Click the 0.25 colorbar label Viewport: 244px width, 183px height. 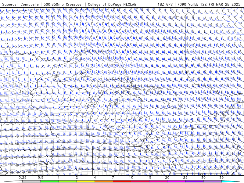pyautogui.click(x=23, y=178)
